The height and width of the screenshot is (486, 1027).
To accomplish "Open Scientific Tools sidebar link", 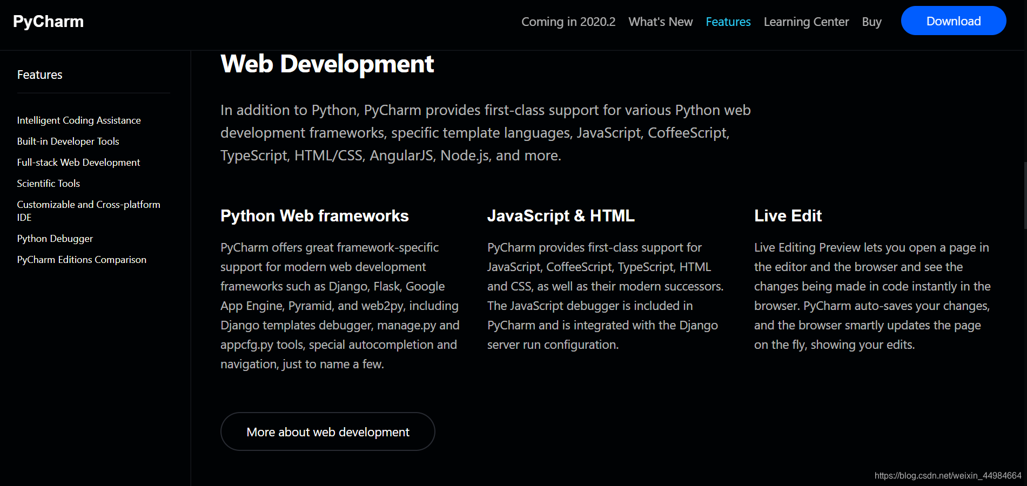I will (x=49, y=184).
